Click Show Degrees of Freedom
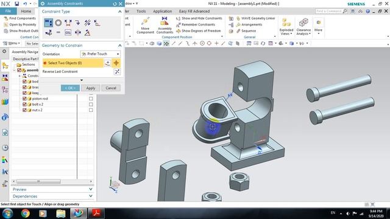This screenshot has height=219, width=390. pyautogui.click(x=198, y=31)
